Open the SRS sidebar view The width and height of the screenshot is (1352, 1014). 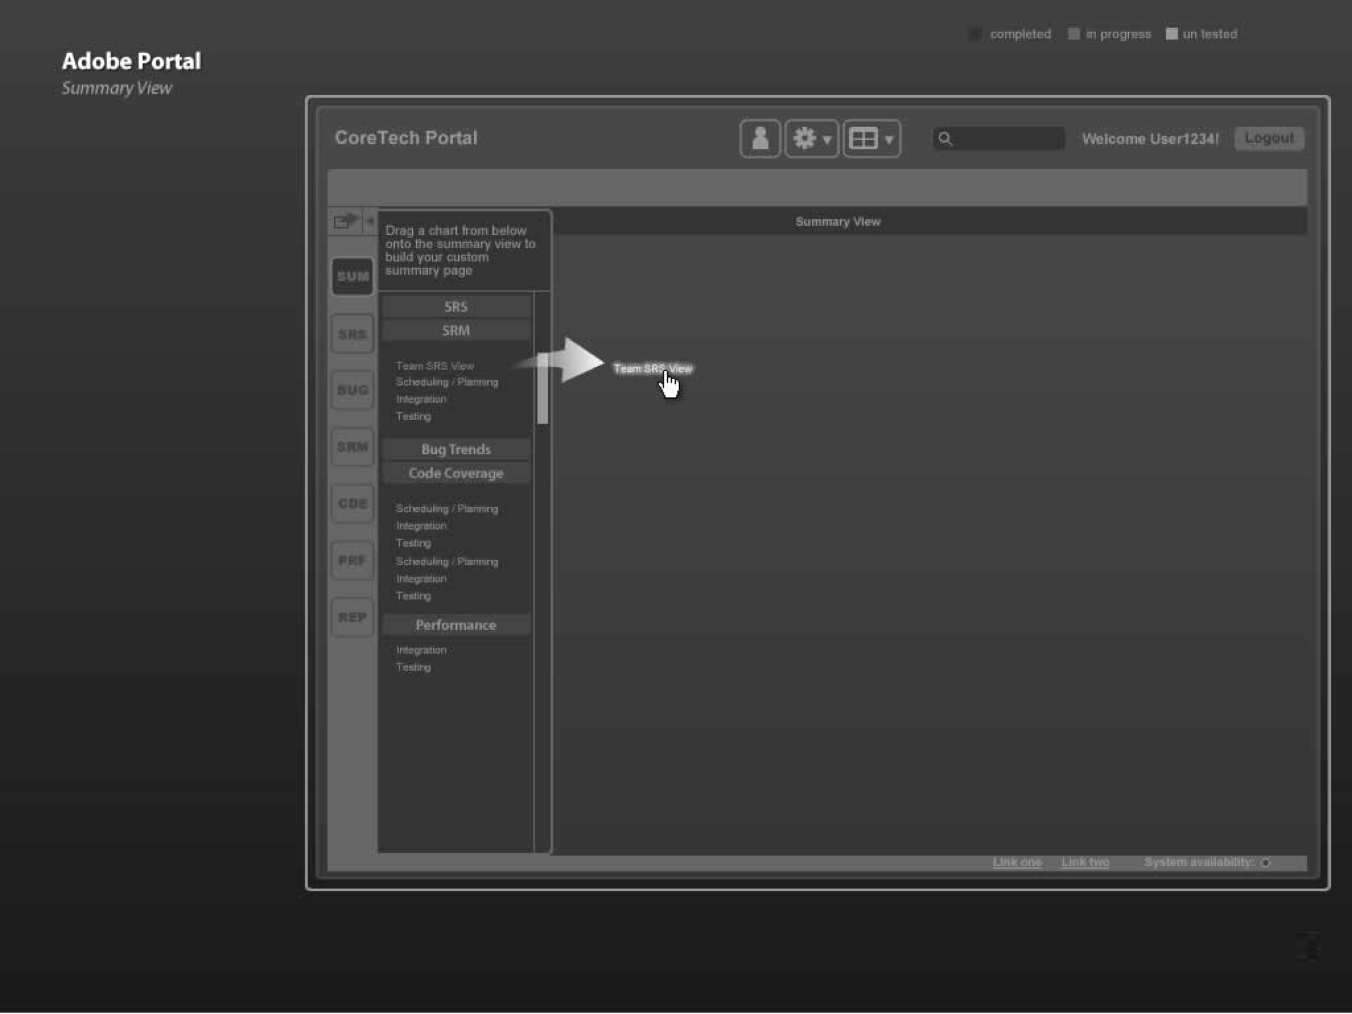click(352, 333)
